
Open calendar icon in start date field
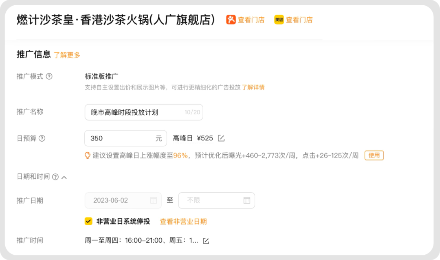click(154, 200)
